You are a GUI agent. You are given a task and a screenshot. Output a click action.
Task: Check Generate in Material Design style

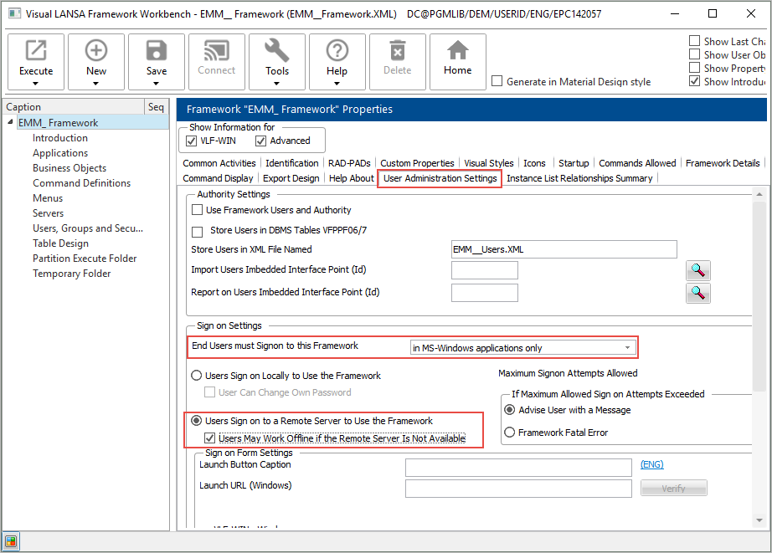click(497, 82)
